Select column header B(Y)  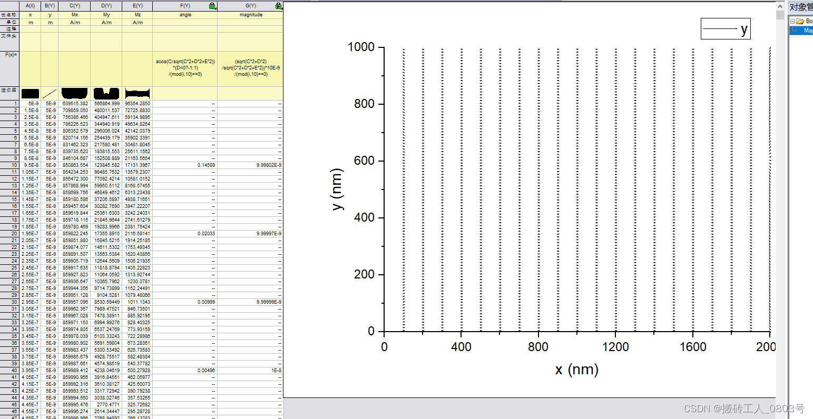pyautogui.click(x=50, y=6)
